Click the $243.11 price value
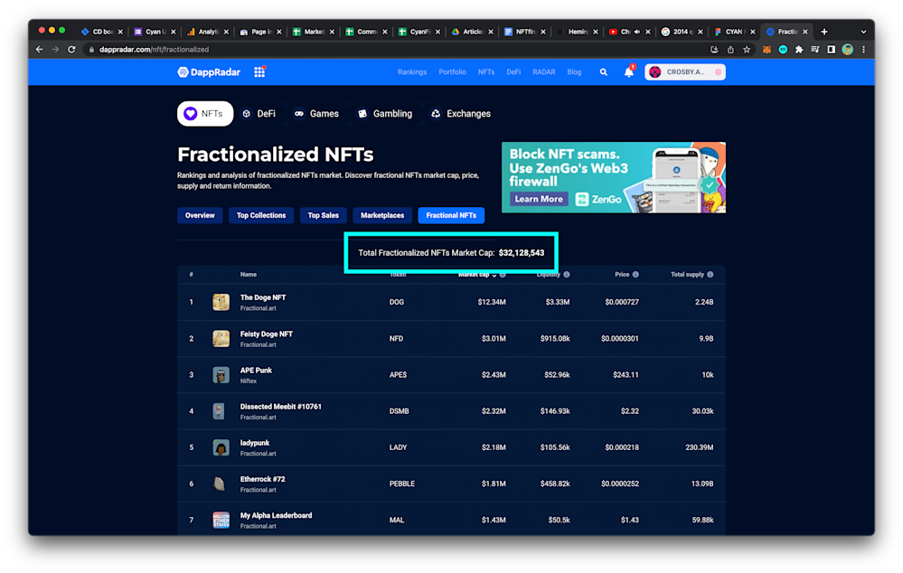903x573 pixels. pos(626,375)
